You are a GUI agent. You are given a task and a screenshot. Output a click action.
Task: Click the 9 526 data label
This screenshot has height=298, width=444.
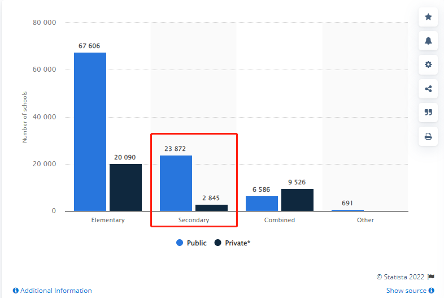(x=297, y=182)
